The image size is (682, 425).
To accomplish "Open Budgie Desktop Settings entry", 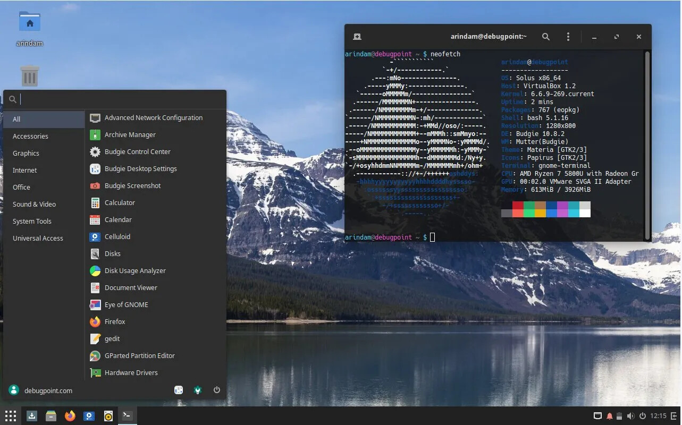I will point(155,169).
